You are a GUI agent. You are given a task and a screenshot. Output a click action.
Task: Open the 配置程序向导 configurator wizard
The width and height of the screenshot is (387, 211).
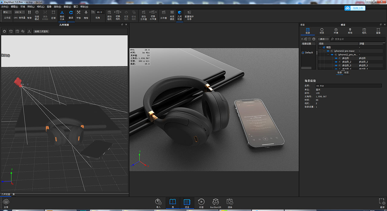[189, 15]
